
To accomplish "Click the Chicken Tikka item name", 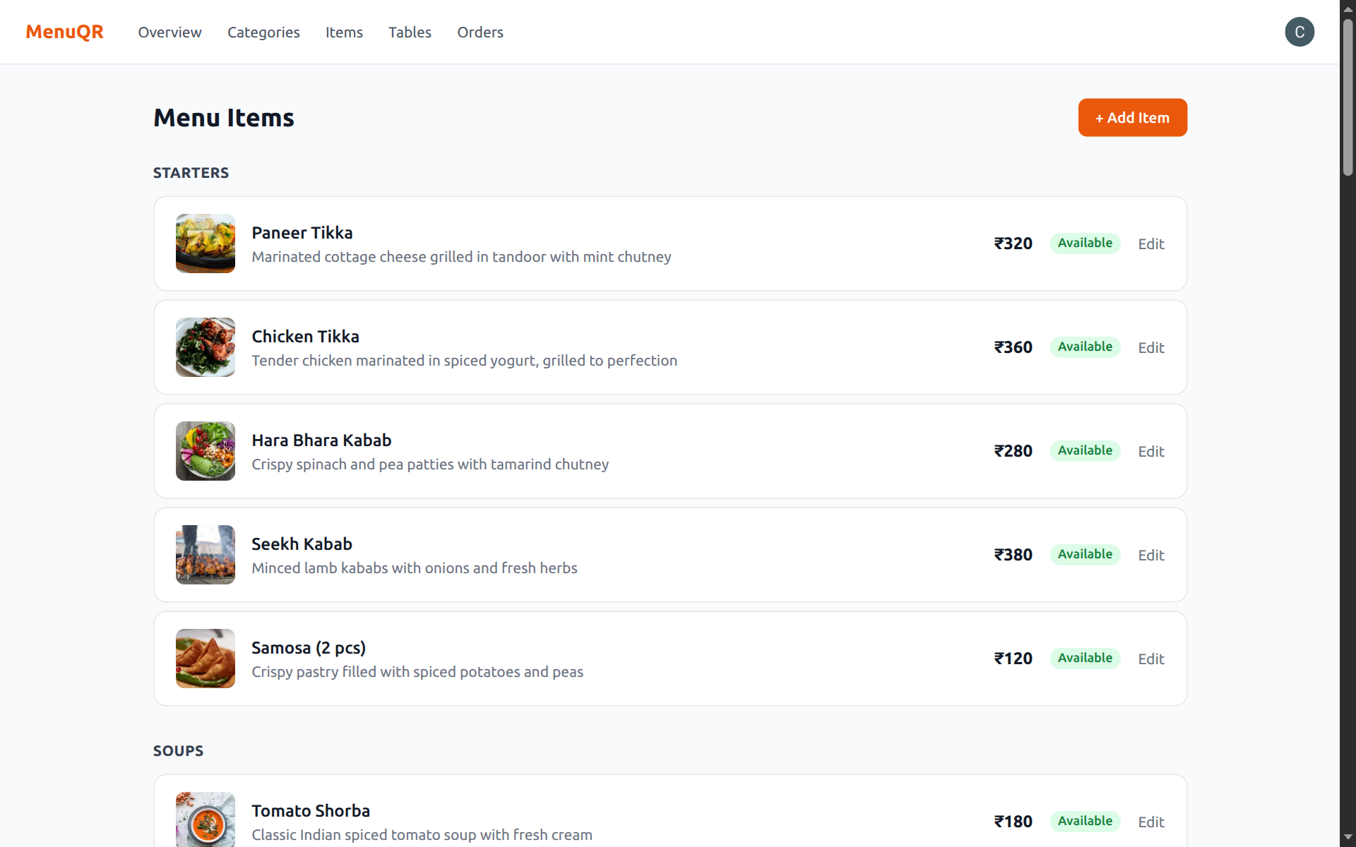I will [x=305, y=336].
